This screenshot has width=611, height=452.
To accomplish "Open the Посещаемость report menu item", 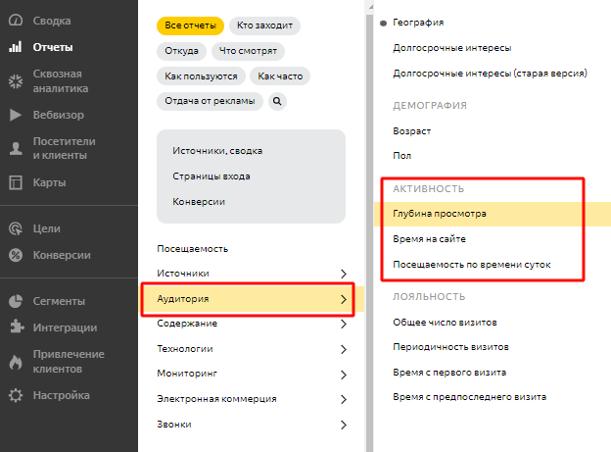I will [x=192, y=249].
